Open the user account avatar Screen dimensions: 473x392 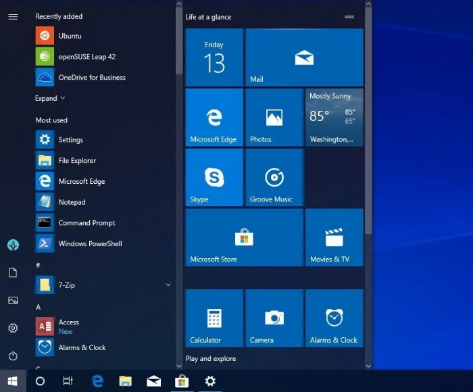[x=13, y=245]
